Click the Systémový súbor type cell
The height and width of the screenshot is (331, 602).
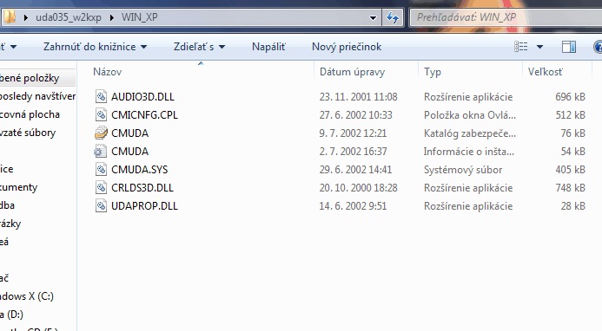point(463,170)
